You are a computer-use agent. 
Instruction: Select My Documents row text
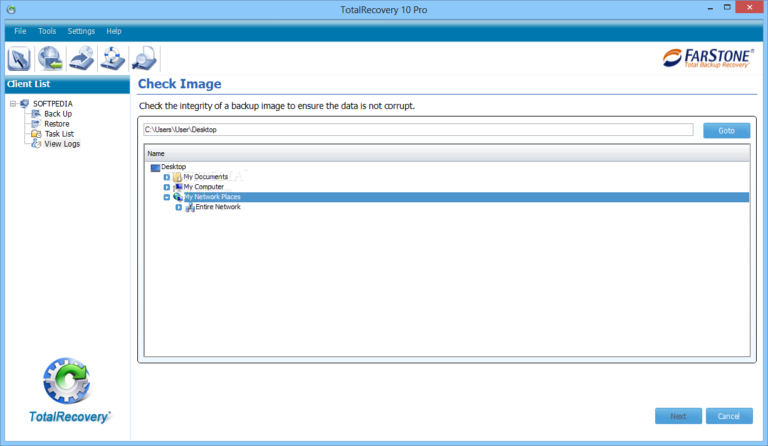point(206,177)
